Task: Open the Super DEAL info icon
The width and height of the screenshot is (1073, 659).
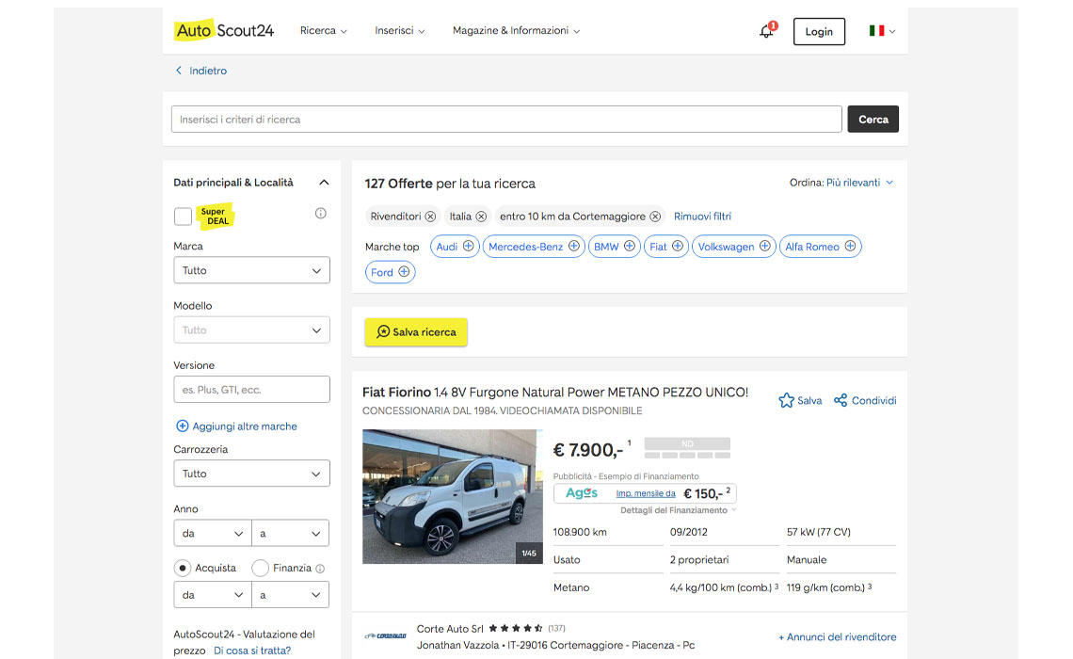Action: click(320, 214)
